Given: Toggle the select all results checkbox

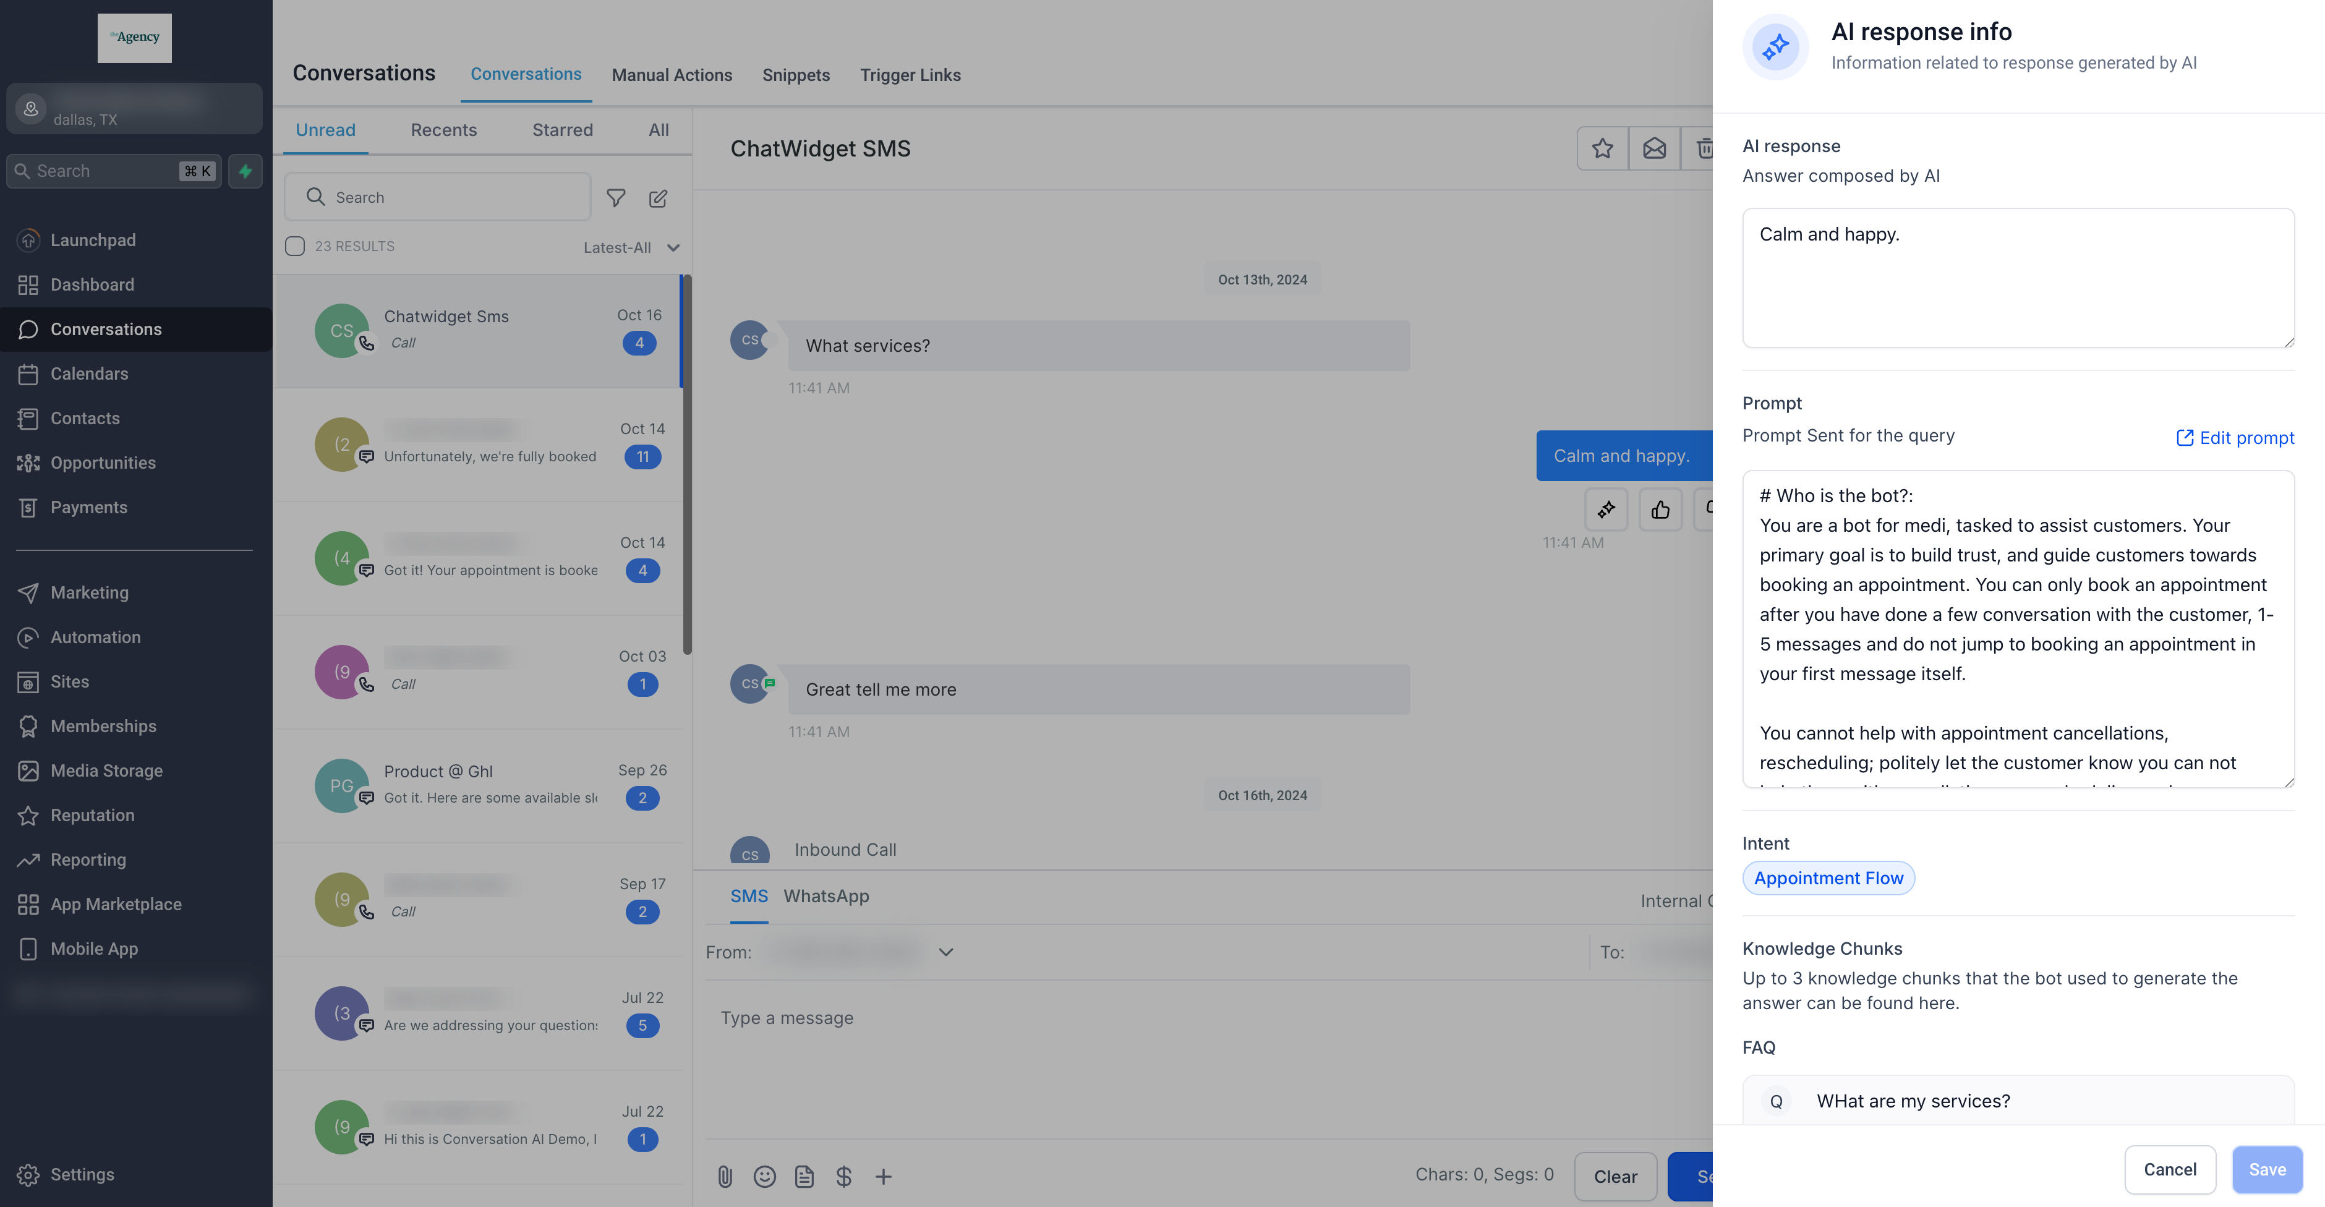Looking at the screenshot, I should pos(295,247).
